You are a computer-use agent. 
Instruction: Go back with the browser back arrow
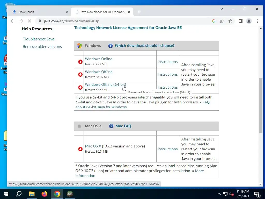(x=13, y=21)
